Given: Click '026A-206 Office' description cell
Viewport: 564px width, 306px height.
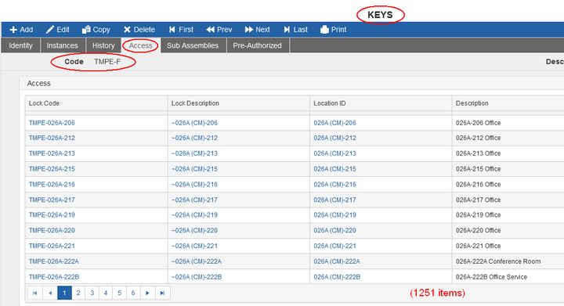Looking at the screenshot, I should (x=478, y=123).
